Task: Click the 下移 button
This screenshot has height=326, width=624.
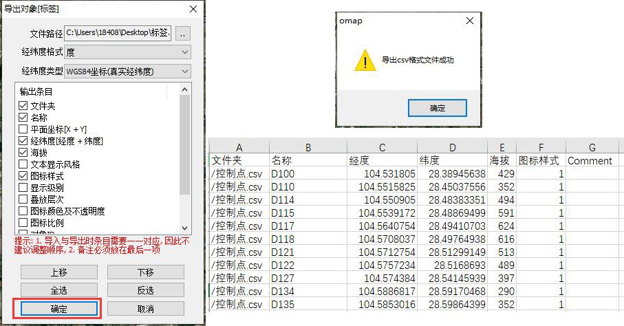Action: [145, 272]
